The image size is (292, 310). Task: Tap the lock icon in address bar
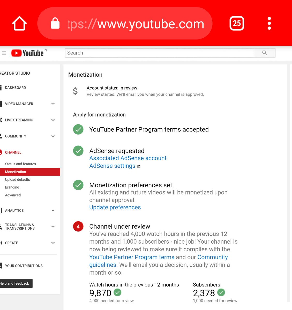pos(55,23)
